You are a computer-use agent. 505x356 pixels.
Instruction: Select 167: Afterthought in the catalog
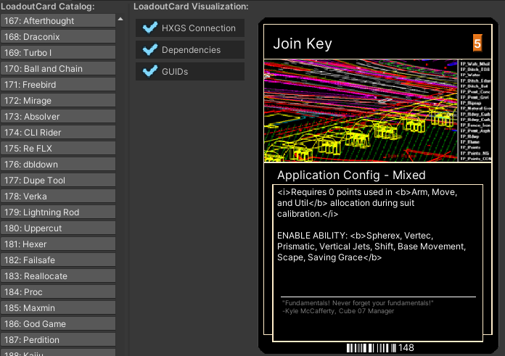click(x=57, y=21)
